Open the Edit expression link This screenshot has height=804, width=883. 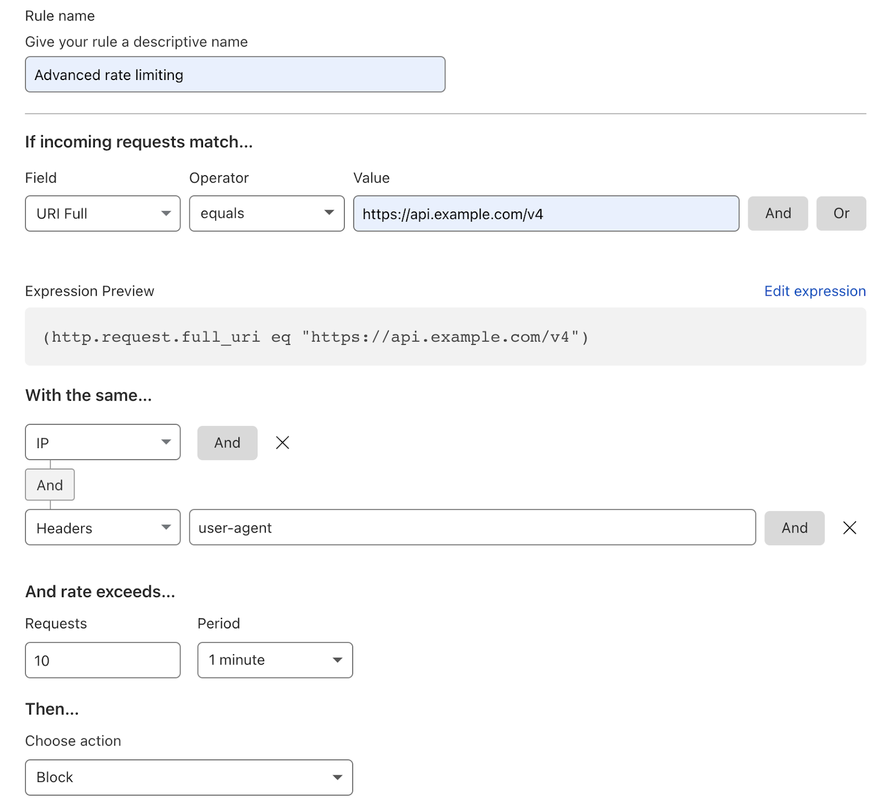coord(815,291)
